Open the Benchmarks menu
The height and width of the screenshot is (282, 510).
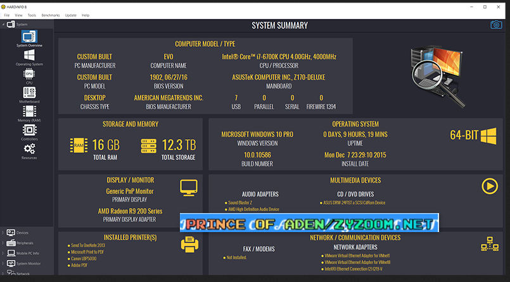[x=51, y=15]
